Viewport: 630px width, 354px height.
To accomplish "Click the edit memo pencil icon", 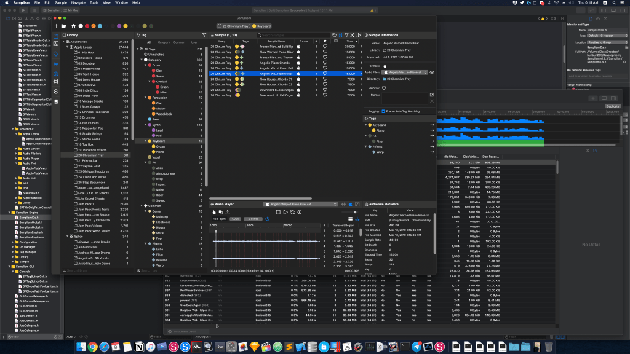I will tap(431, 95).
